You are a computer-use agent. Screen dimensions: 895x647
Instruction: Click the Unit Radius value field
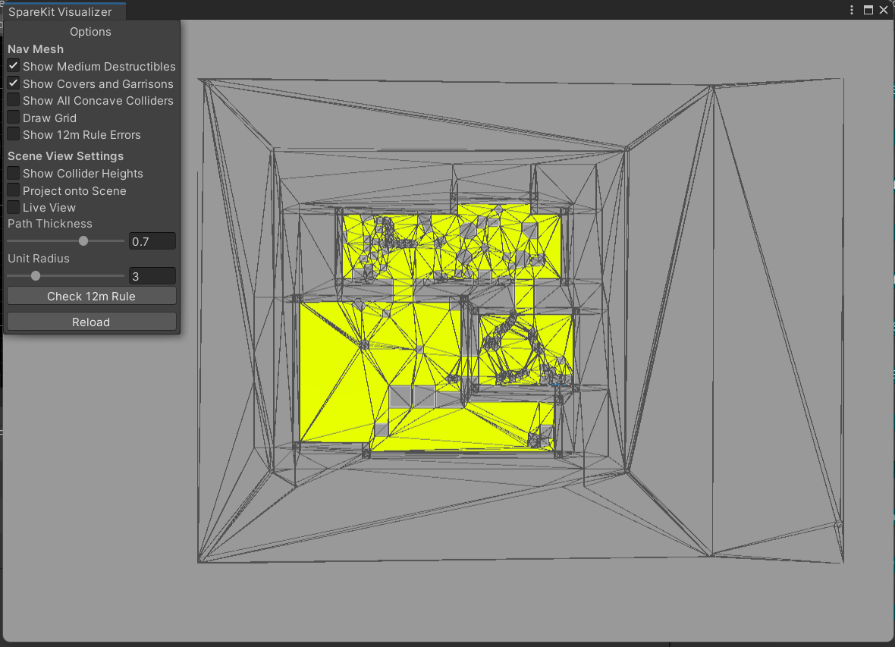[x=152, y=276]
